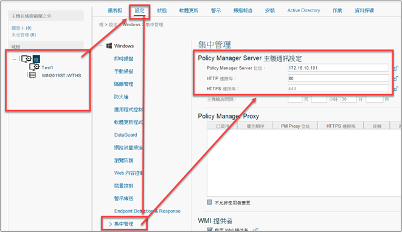Image resolution: width=402 pixels, height=232 pixels.
Task: Select the Test1 label in domain tree
Action: tap(47, 67)
